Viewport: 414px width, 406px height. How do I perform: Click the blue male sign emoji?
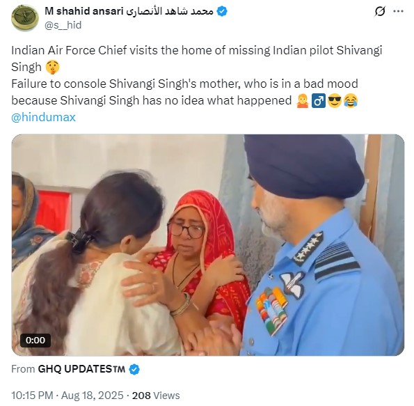tap(319, 101)
